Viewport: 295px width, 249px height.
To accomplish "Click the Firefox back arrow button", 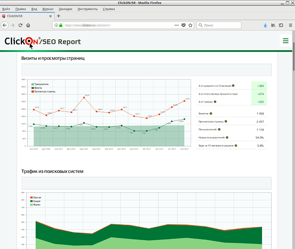I will [x=5, y=25].
